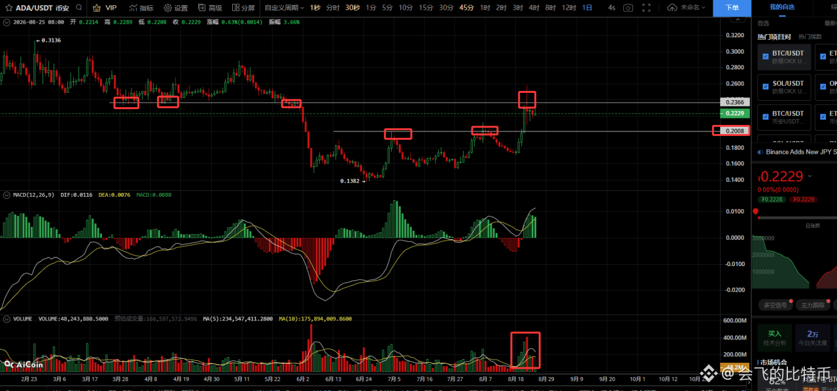837x391 pixels.
Task: Switch to the 分时 timeframe
Action: (x=333, y=8)
